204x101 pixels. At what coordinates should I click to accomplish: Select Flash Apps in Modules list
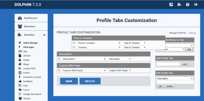pyautogui.click(x=29, y=47)
